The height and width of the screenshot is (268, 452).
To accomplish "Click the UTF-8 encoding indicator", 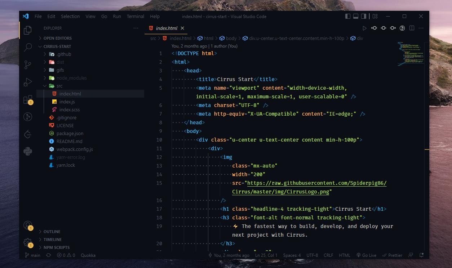I will point(312,255).
